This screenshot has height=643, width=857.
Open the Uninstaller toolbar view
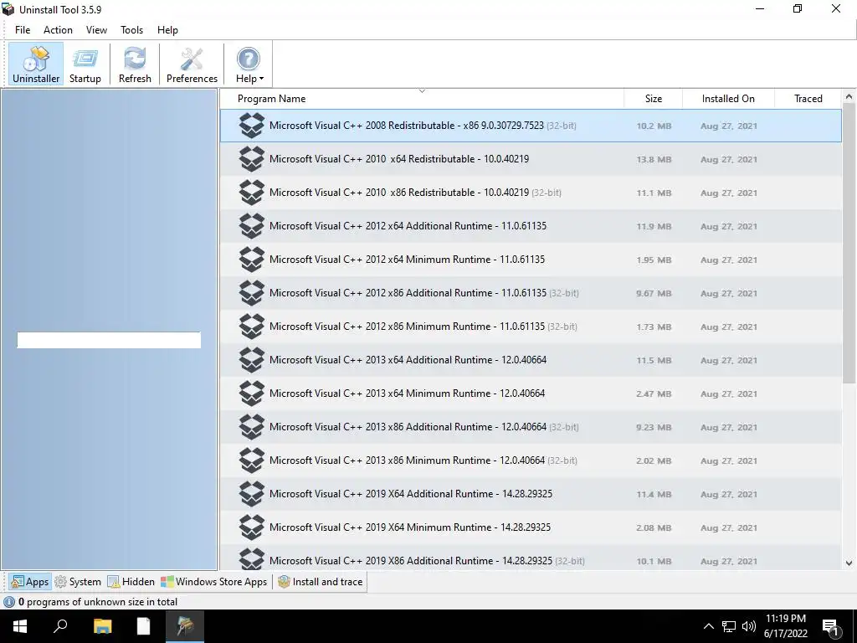[36, 64]
